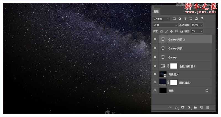Filter layers by smart object icon
221x117 pixels.
(196, 19)
